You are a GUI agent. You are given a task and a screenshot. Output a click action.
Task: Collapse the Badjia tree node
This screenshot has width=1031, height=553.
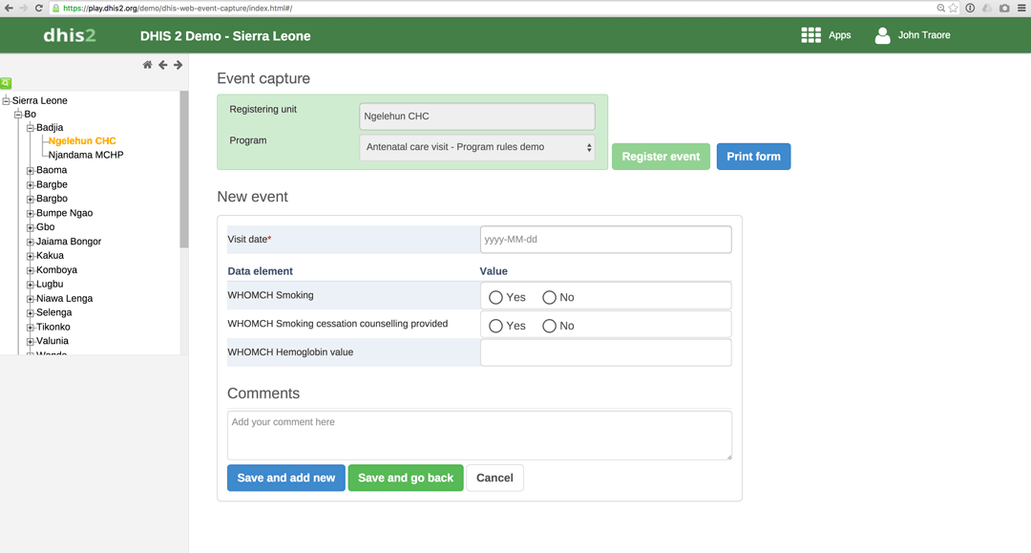point(31,128)
